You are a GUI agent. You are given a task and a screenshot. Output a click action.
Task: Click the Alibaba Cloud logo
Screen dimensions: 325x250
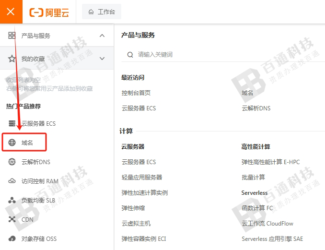point(49,12)
